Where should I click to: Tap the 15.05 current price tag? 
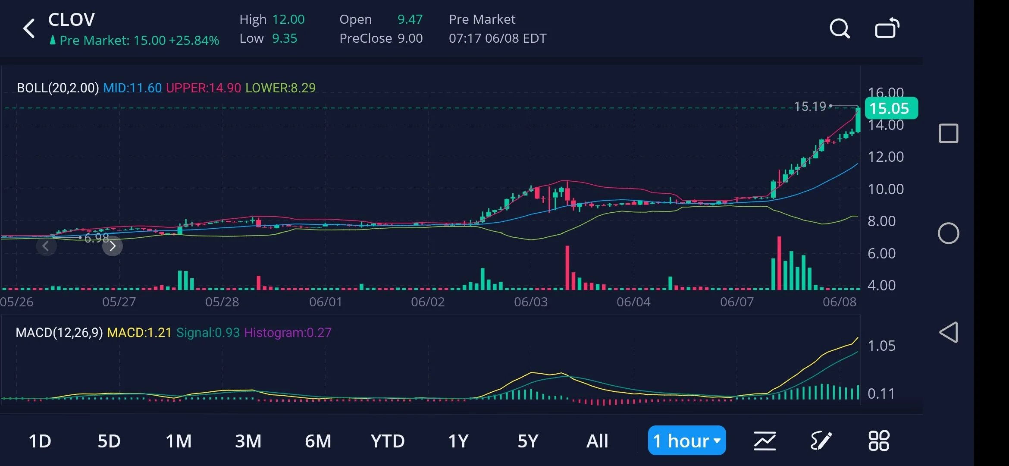pyautogui.click(x=891, y=108)
